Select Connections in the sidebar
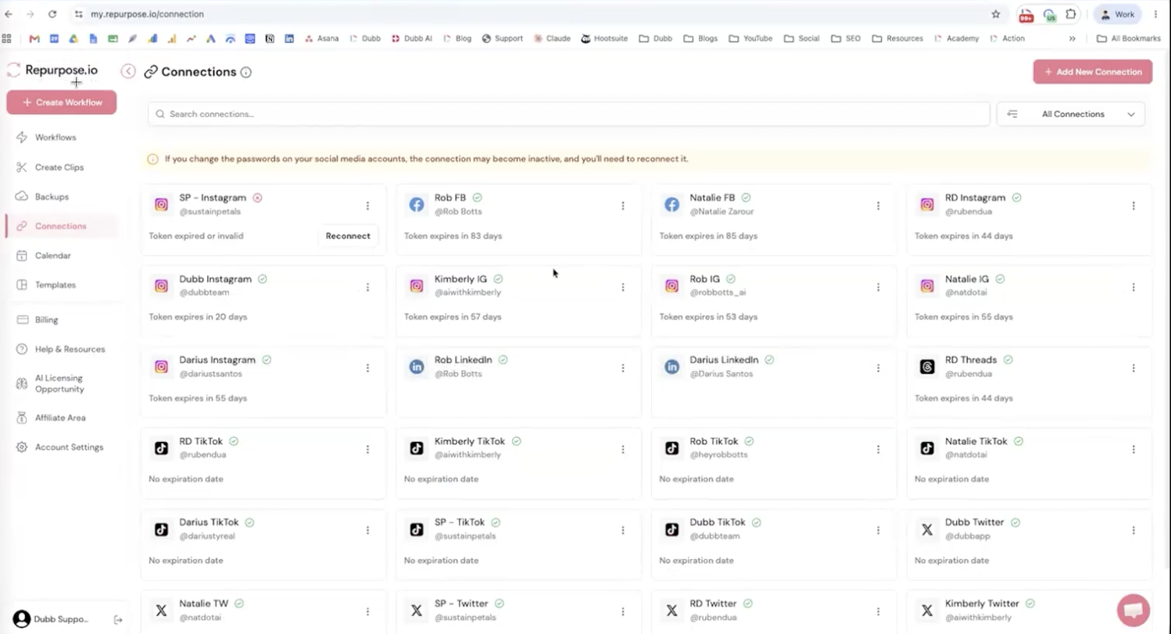The height and width of the screenshot is (634, 1171). (x=61, y=226)
